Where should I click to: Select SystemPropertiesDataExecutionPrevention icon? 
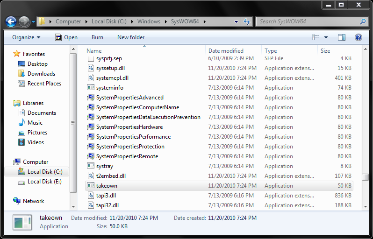click(x=91, y=117)
